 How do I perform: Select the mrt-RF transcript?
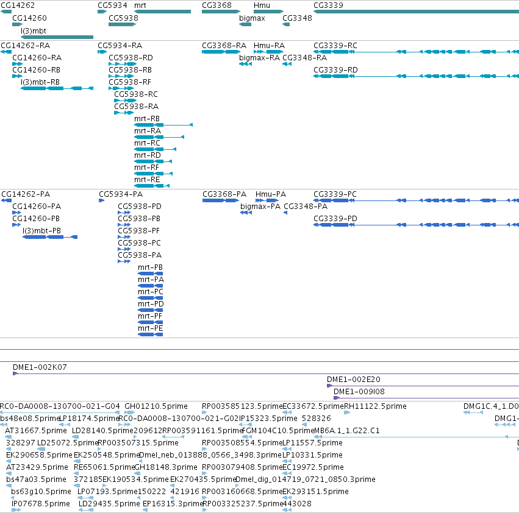click(153, 174)
